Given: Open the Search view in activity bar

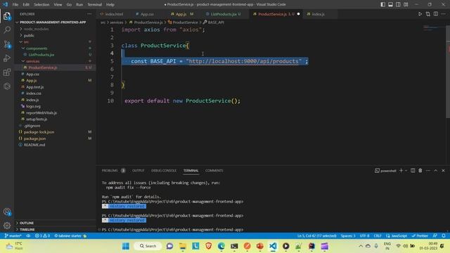Looking at the screenshot, I should click(x=7, y=30).
